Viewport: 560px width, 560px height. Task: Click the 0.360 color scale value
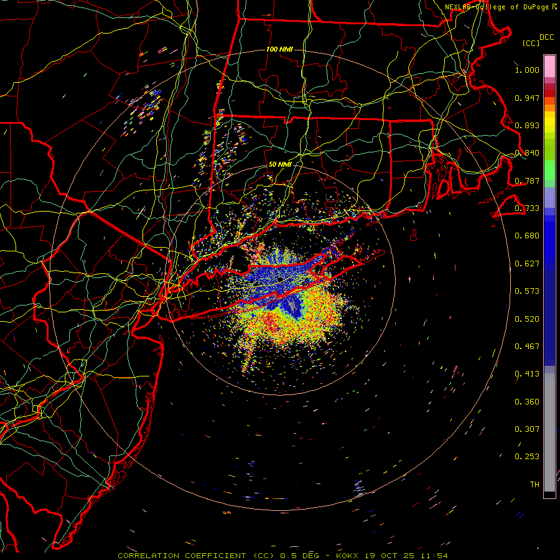(527, 402)
